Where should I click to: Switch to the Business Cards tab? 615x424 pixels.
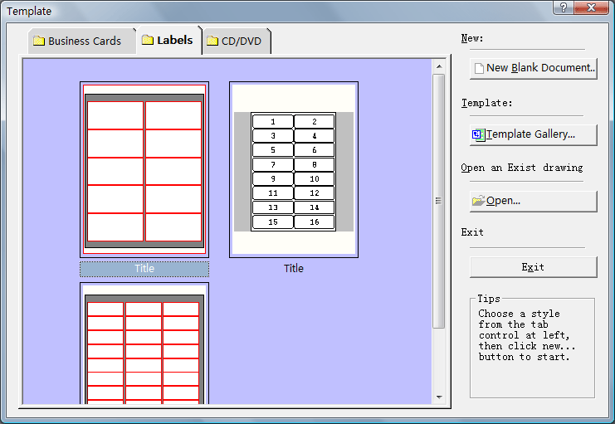(x=82, y=41)
